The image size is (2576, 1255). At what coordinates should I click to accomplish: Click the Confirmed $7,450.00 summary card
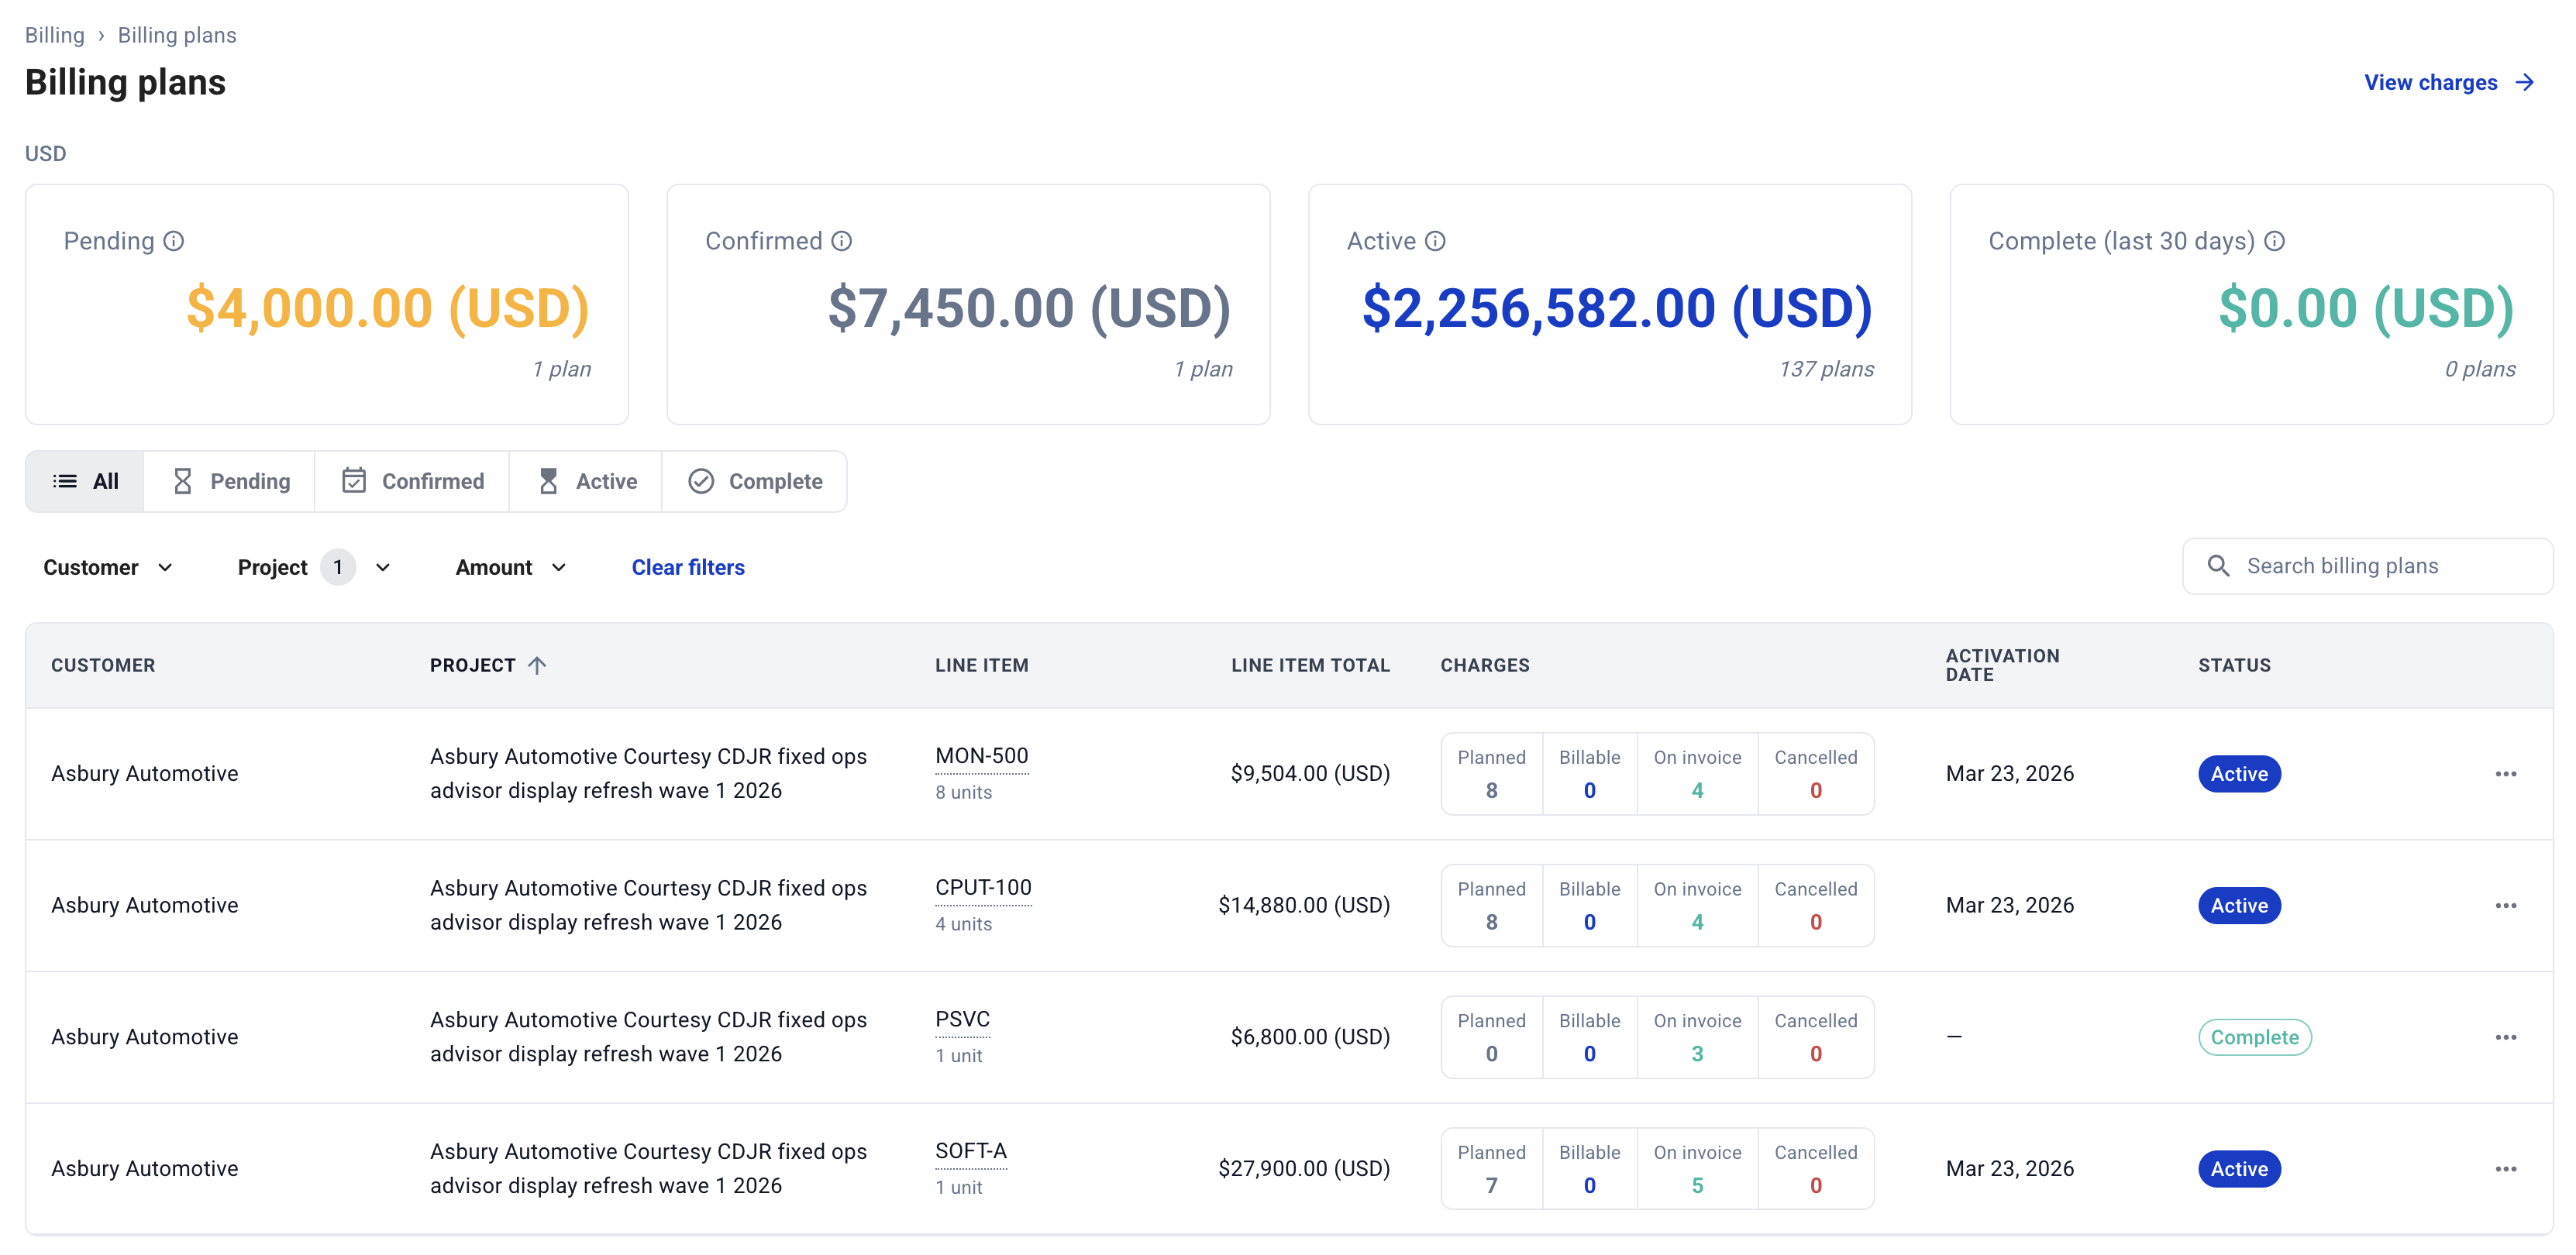(968, 305)
